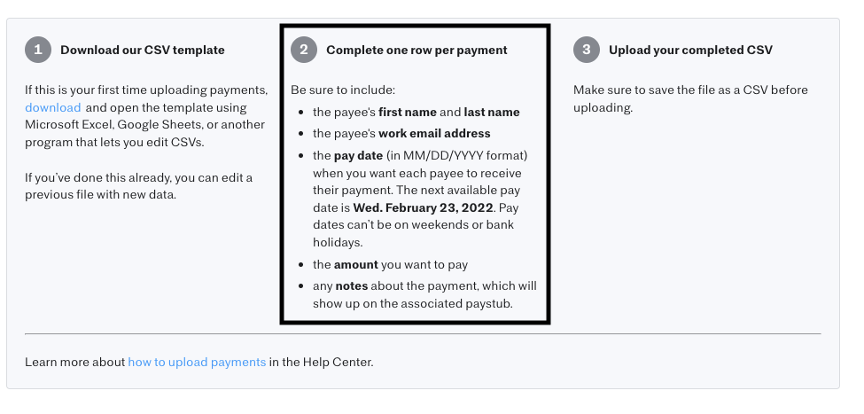
Task: Click the bold notes text
Action: point(352,286)
